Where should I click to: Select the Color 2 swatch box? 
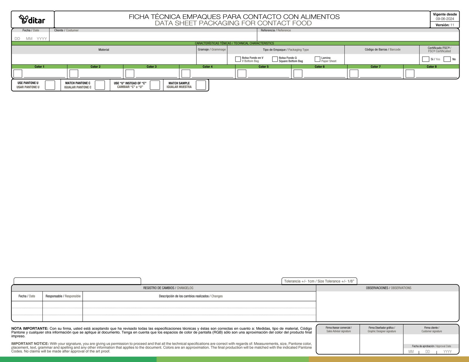[74, 74]
